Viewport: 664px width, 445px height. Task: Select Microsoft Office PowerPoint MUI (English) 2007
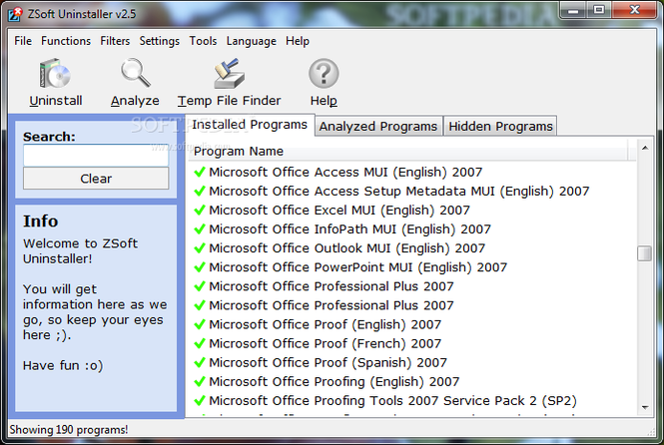coord(357,267)
